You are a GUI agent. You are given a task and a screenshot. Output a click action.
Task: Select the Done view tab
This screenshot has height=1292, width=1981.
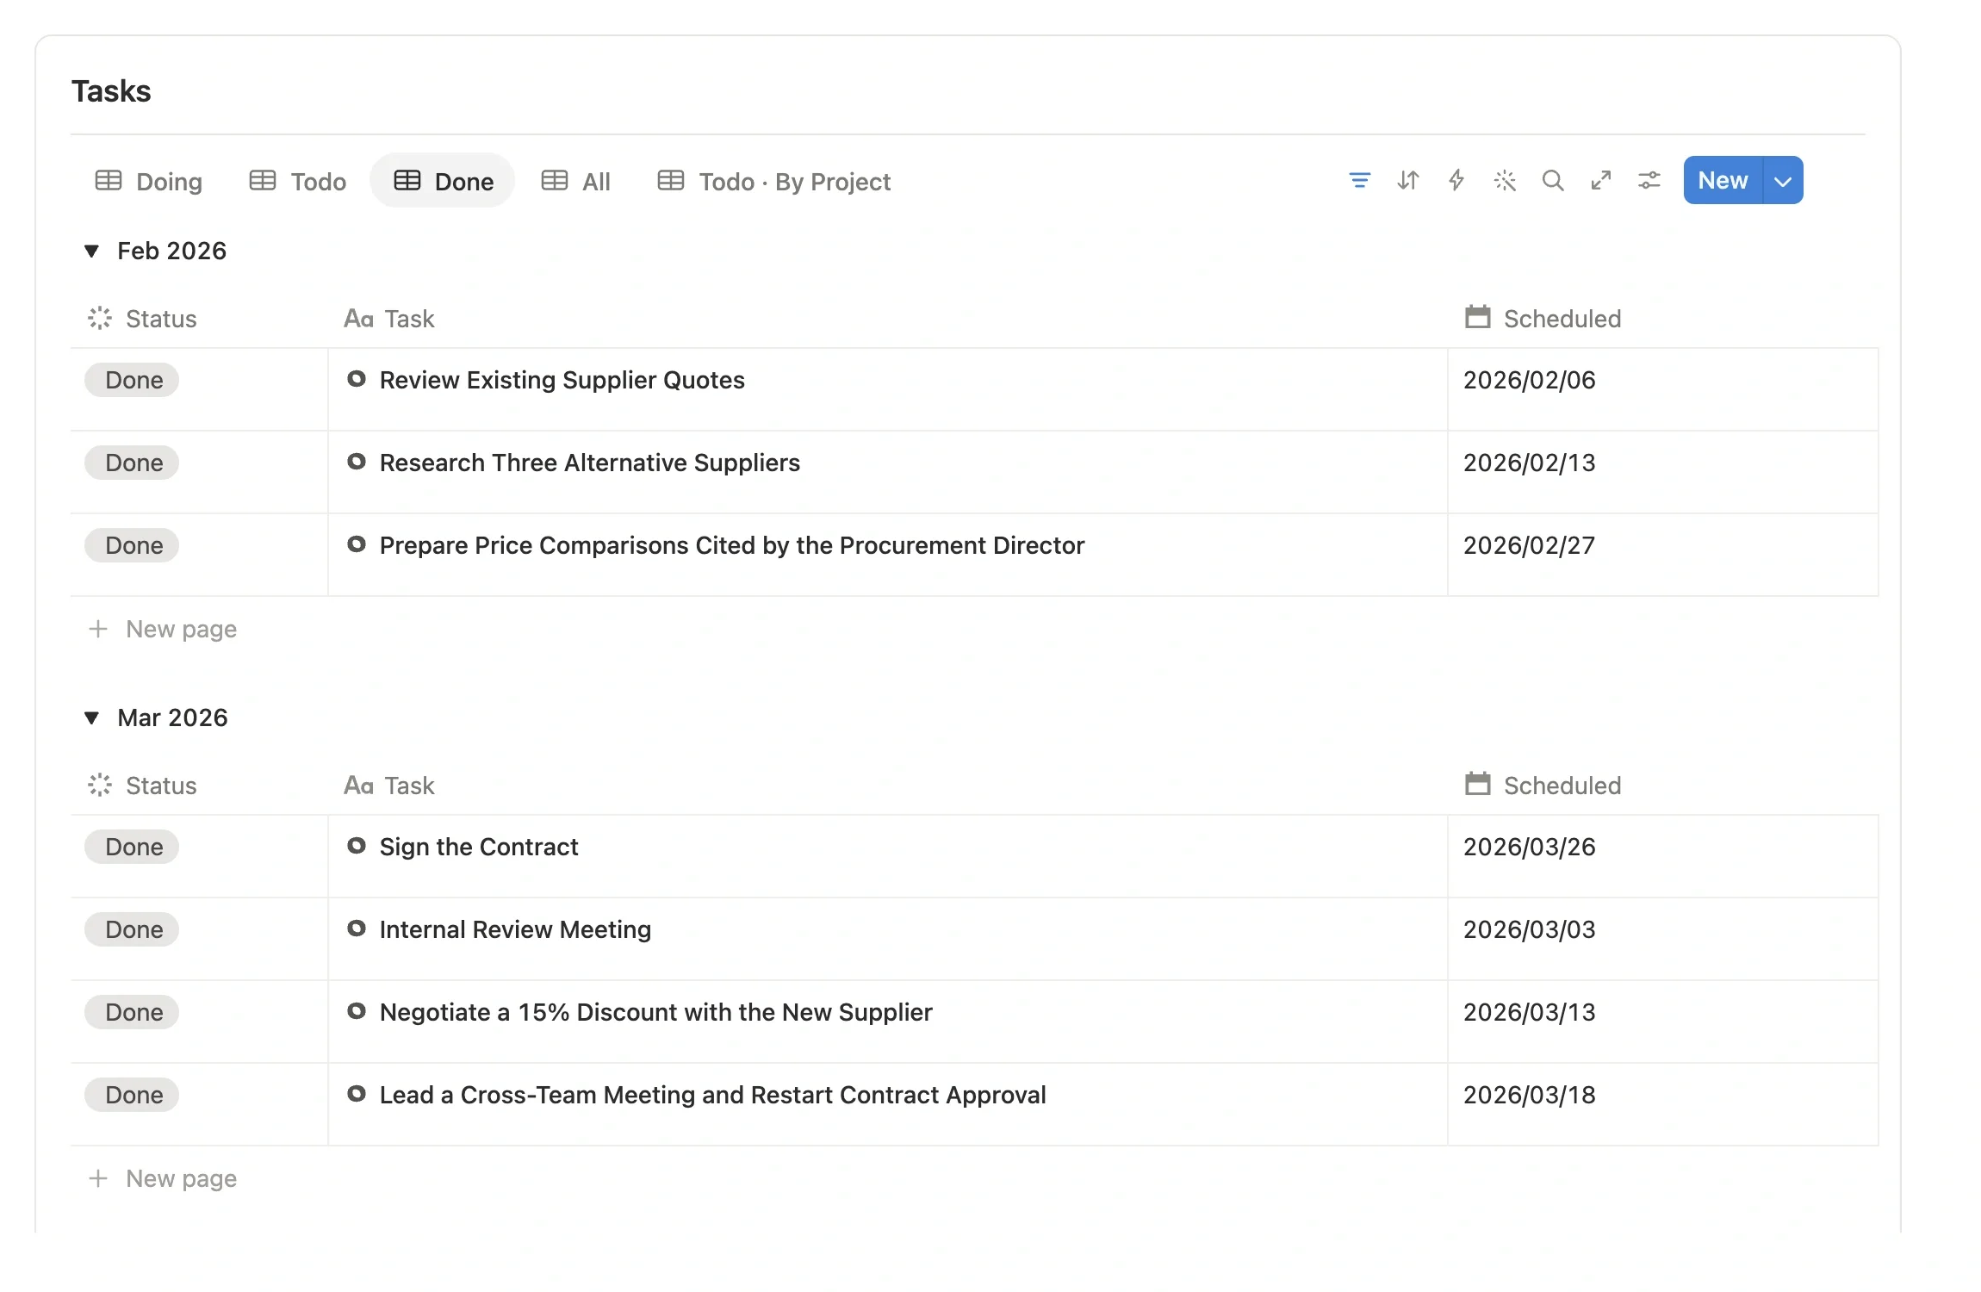tap(443, 181)
